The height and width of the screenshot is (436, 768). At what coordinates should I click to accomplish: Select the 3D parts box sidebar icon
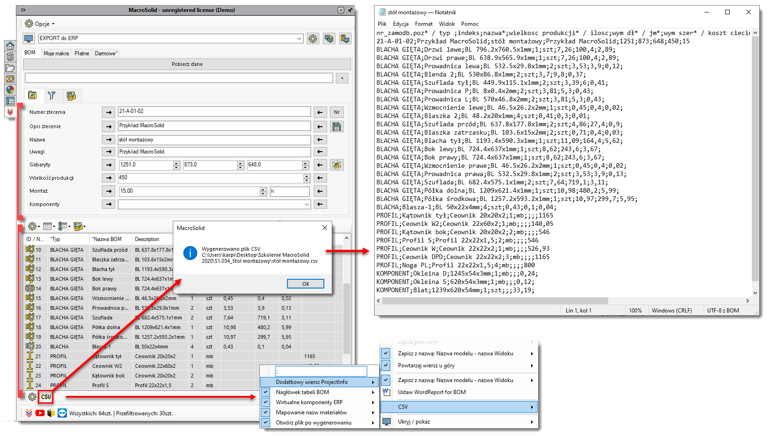(10, 57)
